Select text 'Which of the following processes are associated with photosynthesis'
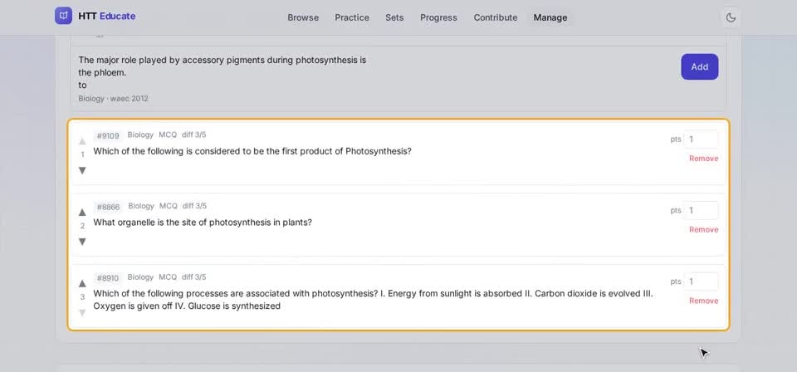Viewport: 797px width, 372px height. point(236,294)
